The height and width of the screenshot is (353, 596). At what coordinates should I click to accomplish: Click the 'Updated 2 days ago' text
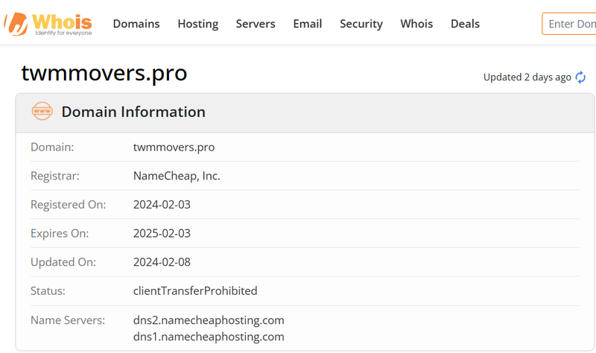click(x=527, y=77)
